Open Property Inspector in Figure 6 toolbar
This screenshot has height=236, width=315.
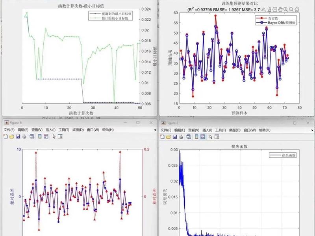point(60,136)
